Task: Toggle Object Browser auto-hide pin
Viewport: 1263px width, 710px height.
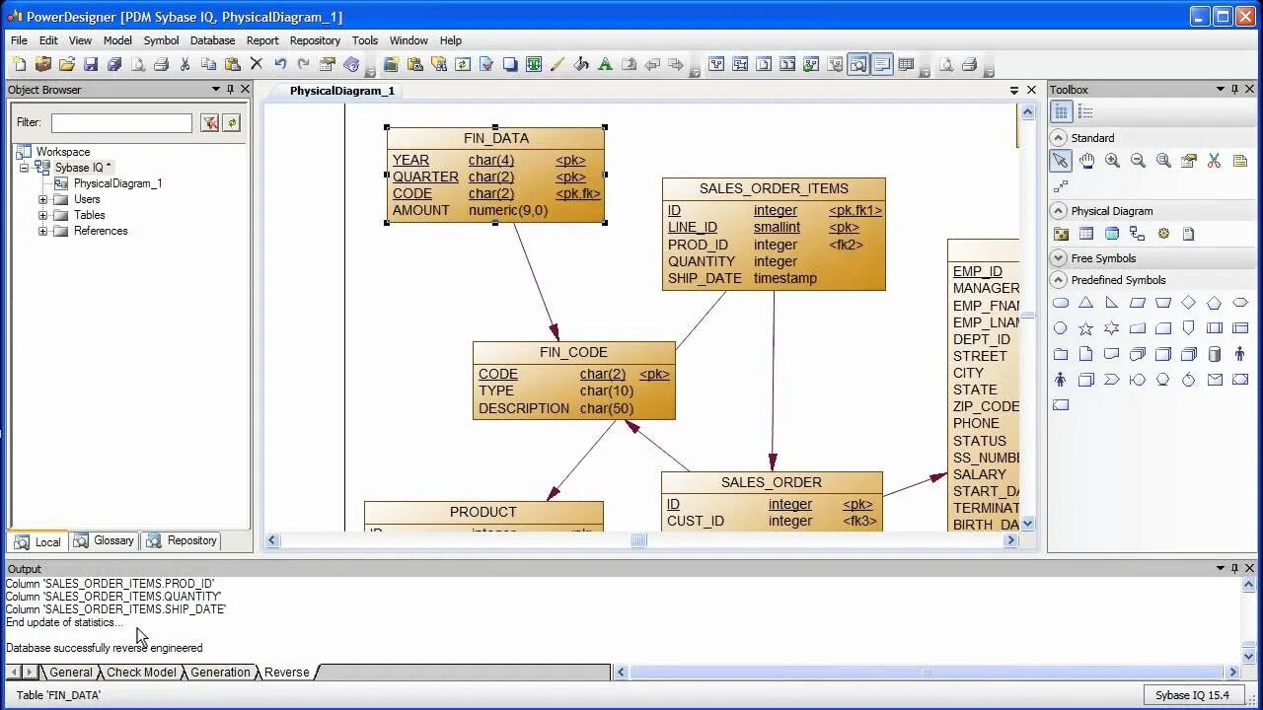Action: coord(231,89)
